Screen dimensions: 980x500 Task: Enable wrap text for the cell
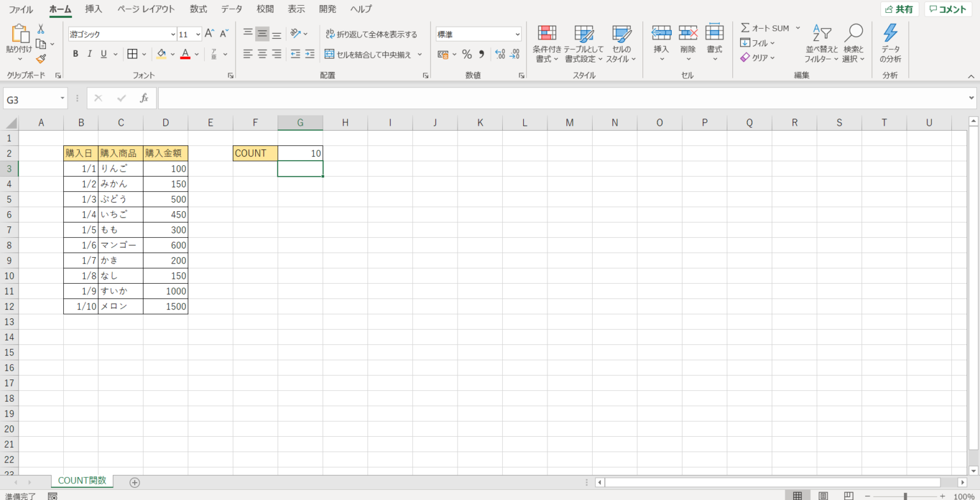point(371,34)
